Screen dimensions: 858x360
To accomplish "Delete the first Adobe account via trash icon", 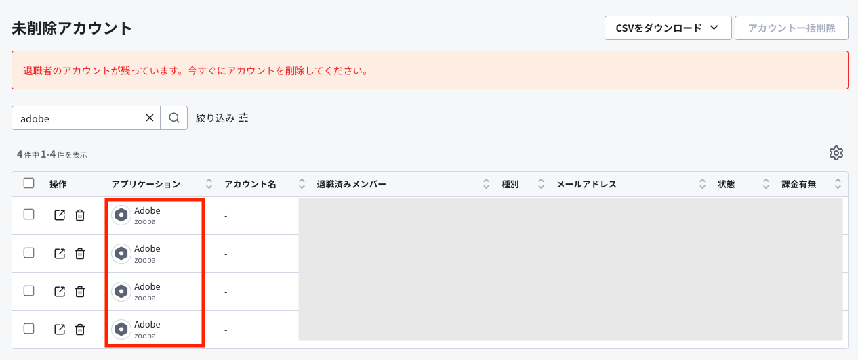I will (80, 215).
